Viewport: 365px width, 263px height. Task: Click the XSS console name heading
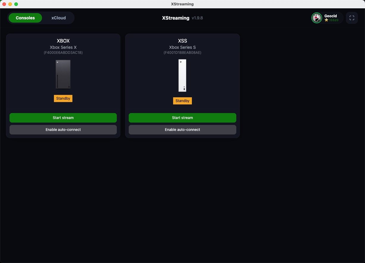coord(182,41)
